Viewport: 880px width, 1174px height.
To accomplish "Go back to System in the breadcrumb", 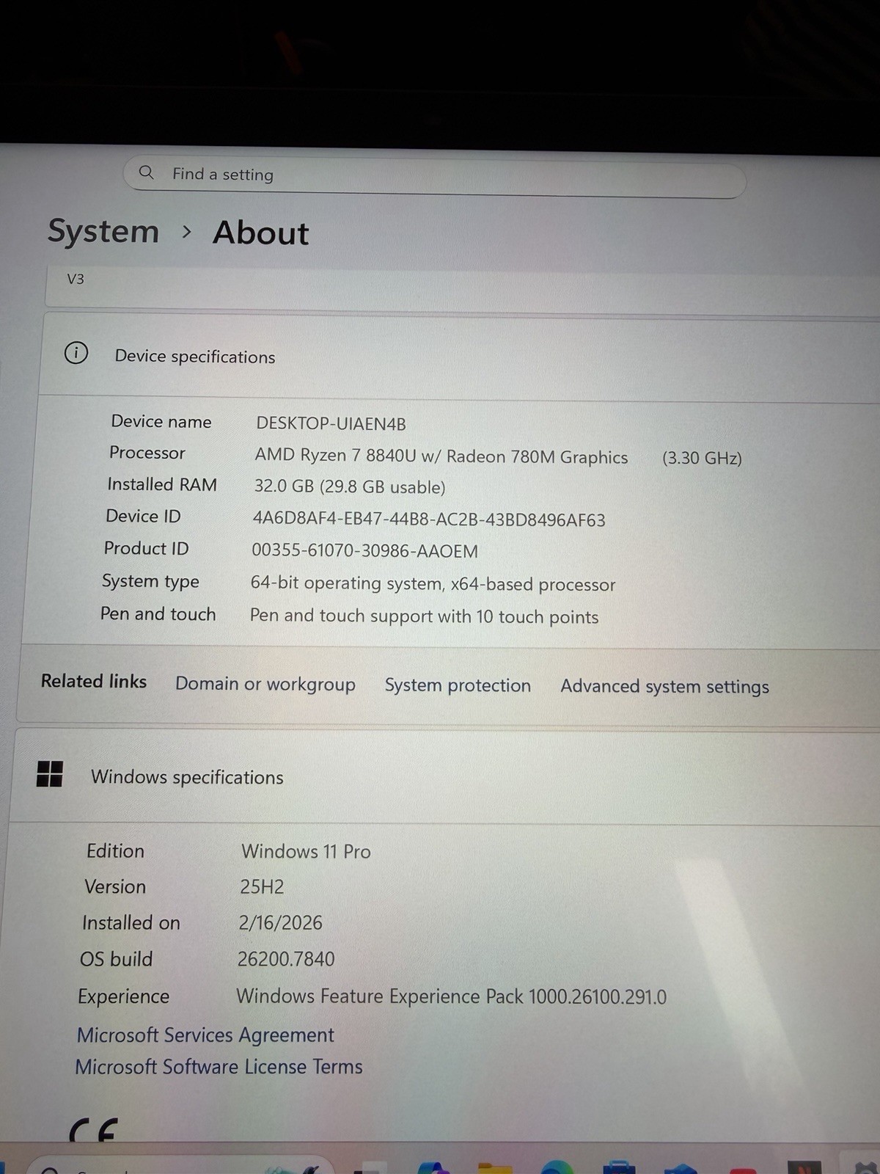I will click(103, 231).
